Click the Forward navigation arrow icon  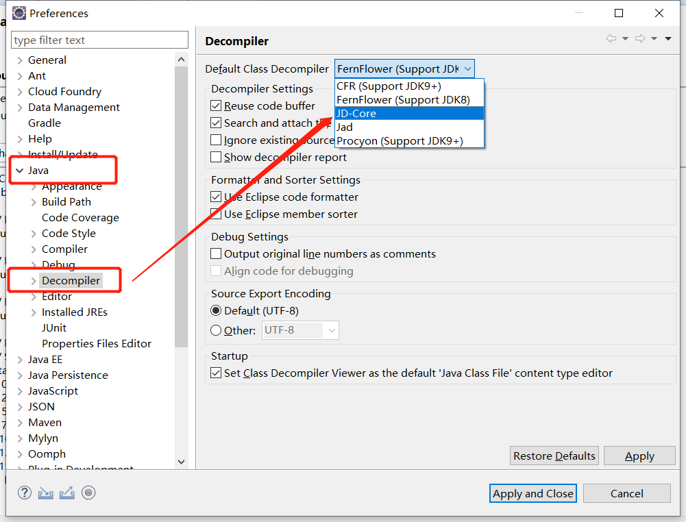click(x=639, y=38)
